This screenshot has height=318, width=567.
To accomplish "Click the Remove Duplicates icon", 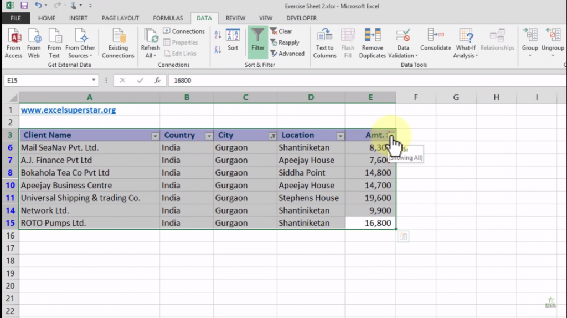I will 372,42.
